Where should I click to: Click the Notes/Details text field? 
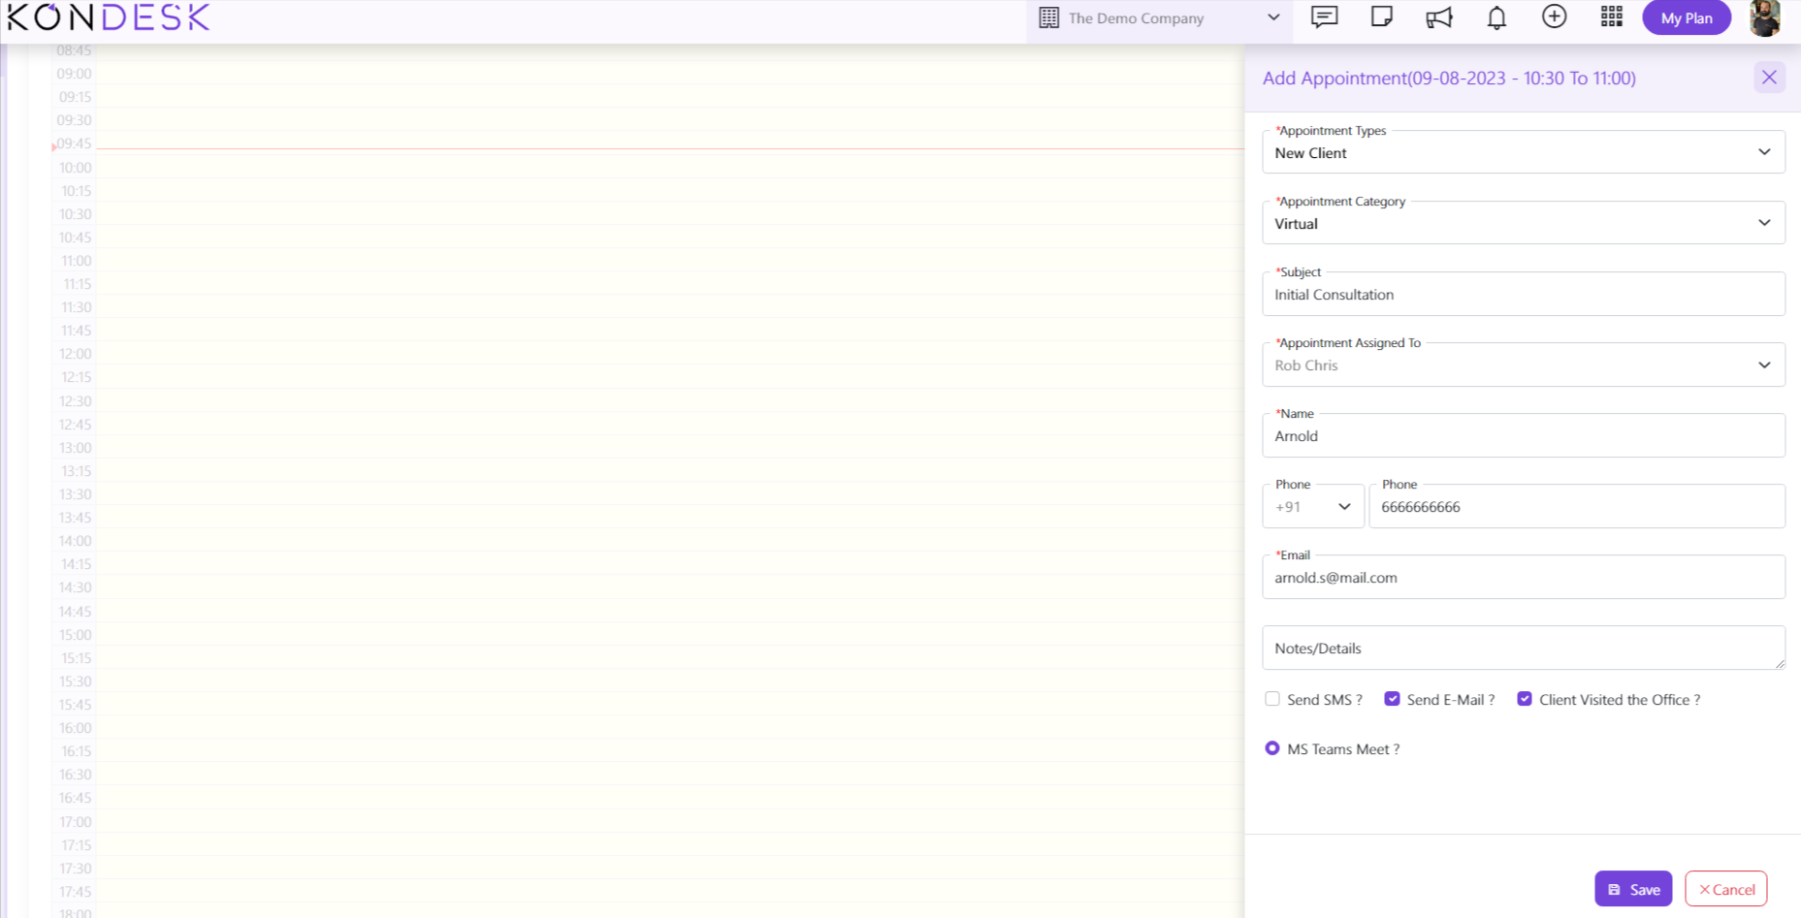(1523, 649)
